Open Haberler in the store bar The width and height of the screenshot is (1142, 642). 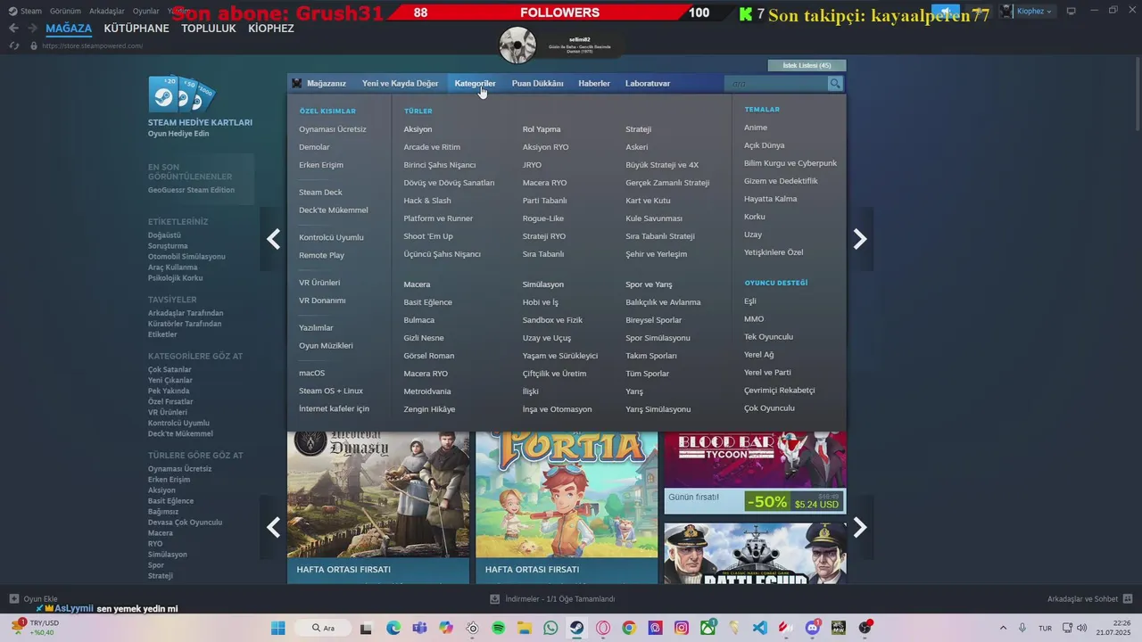(x=594, y=84)
